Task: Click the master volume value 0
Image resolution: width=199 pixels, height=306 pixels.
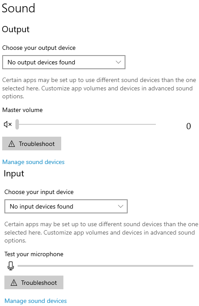Action: (x=188, y=126)
